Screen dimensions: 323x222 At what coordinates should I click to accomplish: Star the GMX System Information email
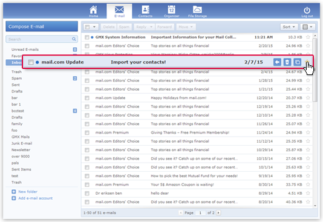tap(308, 37)
